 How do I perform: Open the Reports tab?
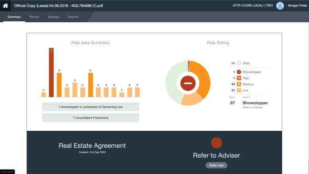(x=73, y=17)
